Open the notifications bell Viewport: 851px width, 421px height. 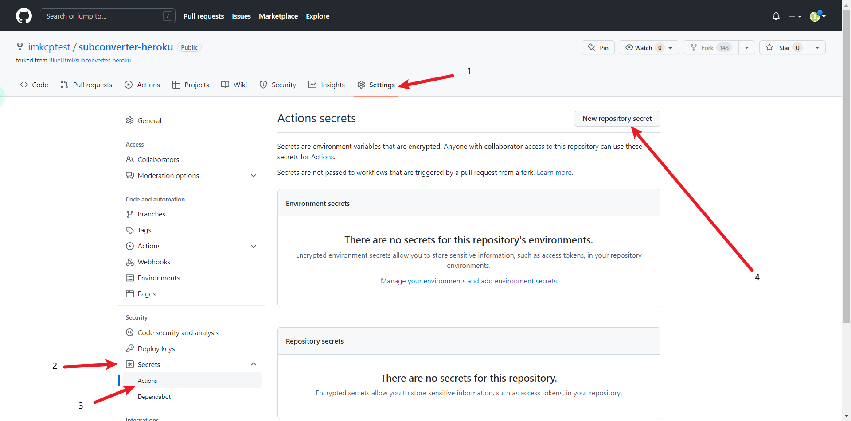click(776, 16)
